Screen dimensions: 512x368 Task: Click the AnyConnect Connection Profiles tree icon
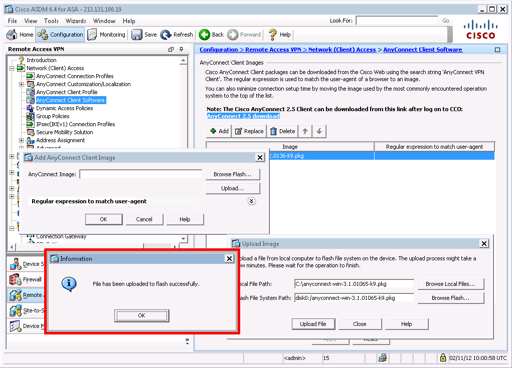coord(30,76)
